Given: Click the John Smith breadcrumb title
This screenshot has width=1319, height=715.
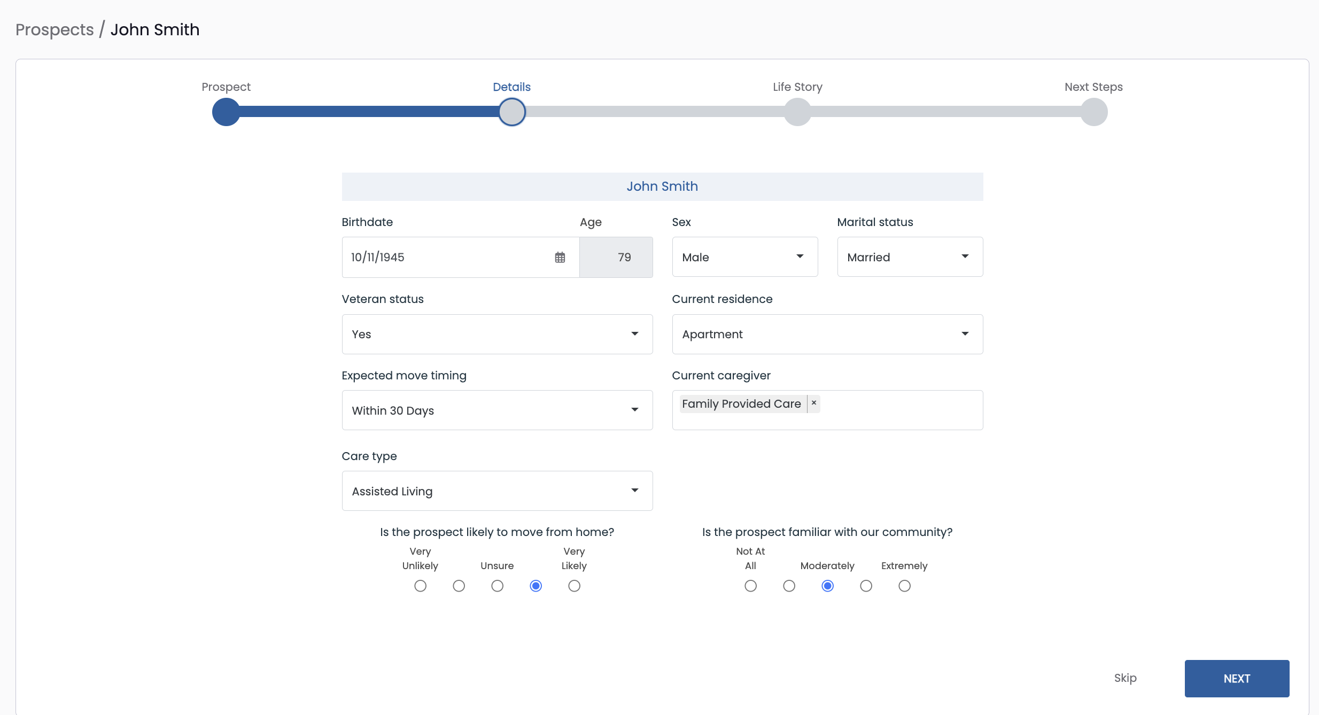Looking at the screenshot, I should pos(155,29).
